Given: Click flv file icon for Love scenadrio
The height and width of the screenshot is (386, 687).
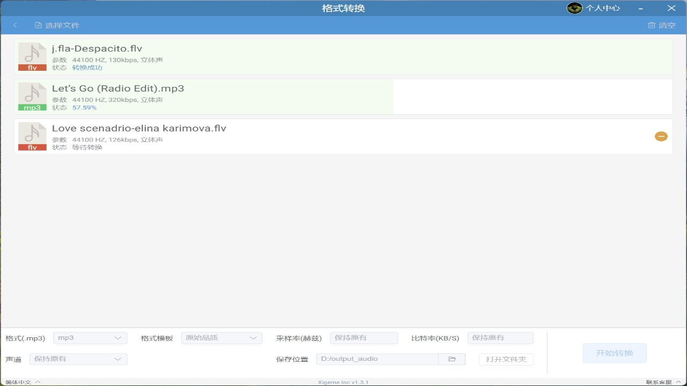Looking at the screenshot, I should pyautogui.click(x=32, y=136).
